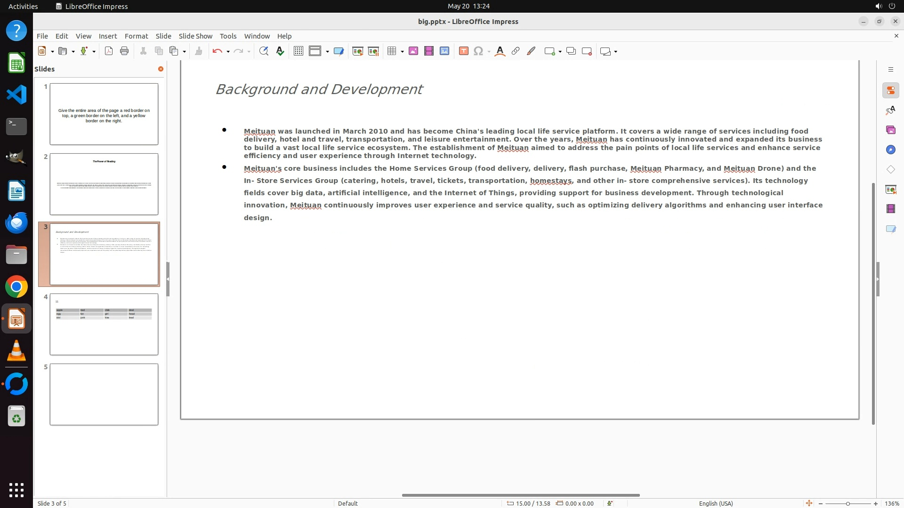Start slideshow from first slide icon
The width and height of the screenshot is (904, 508).
coord(358,51)
